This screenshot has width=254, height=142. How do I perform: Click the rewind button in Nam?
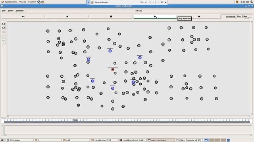[x=23, y=17]
